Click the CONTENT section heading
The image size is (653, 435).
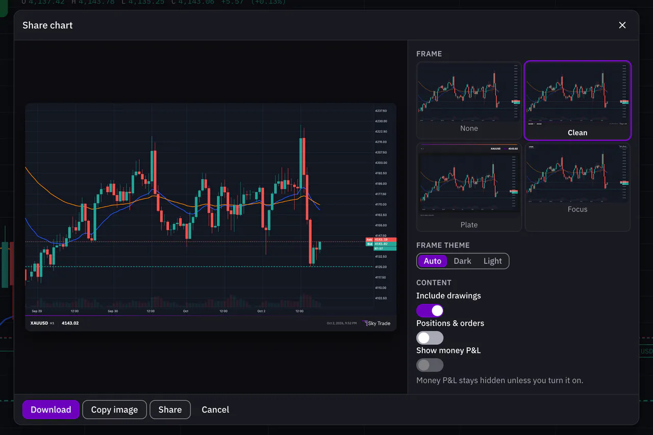[434, 283]
